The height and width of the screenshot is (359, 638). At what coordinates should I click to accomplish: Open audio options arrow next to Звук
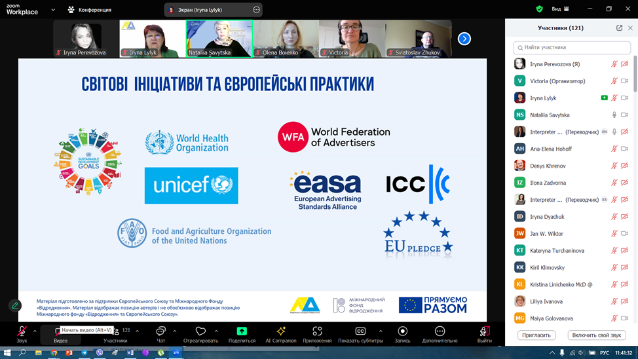pyautogui.click(x=35, y=331)
